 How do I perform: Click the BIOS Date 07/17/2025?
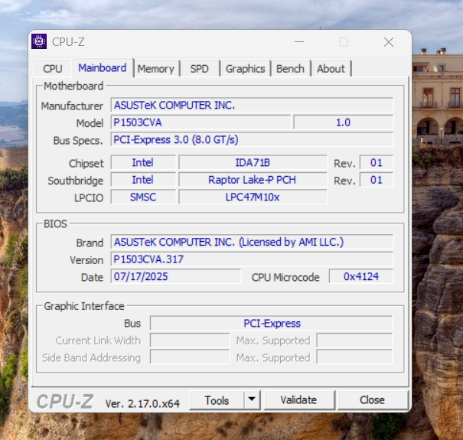[176, 276]
